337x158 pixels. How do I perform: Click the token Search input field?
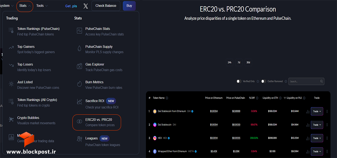tap(304, 82)
